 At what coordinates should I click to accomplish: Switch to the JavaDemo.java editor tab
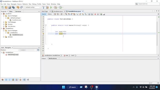58,11
